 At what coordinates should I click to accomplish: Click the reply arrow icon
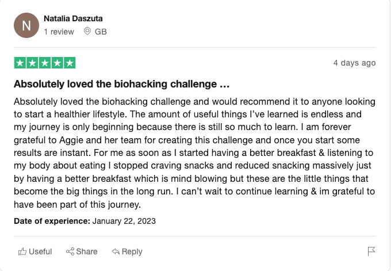point(116,251)
